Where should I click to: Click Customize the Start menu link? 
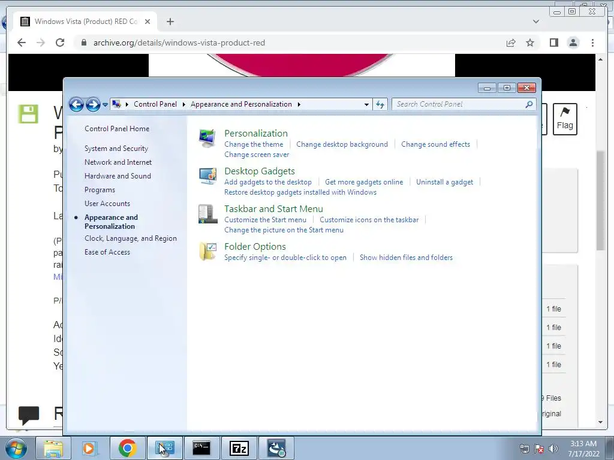coord(265,220)
